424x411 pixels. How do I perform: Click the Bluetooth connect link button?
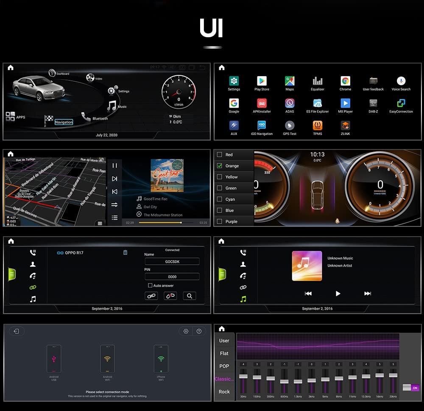[x=151, y=296]
